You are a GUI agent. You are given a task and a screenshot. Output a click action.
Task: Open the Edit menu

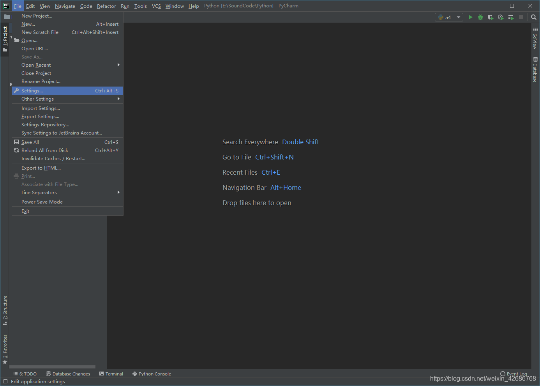point(30,6)
